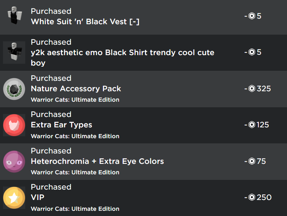
Task: Select the Extra Ear Types item name
Action: click(x=61, y=125)
